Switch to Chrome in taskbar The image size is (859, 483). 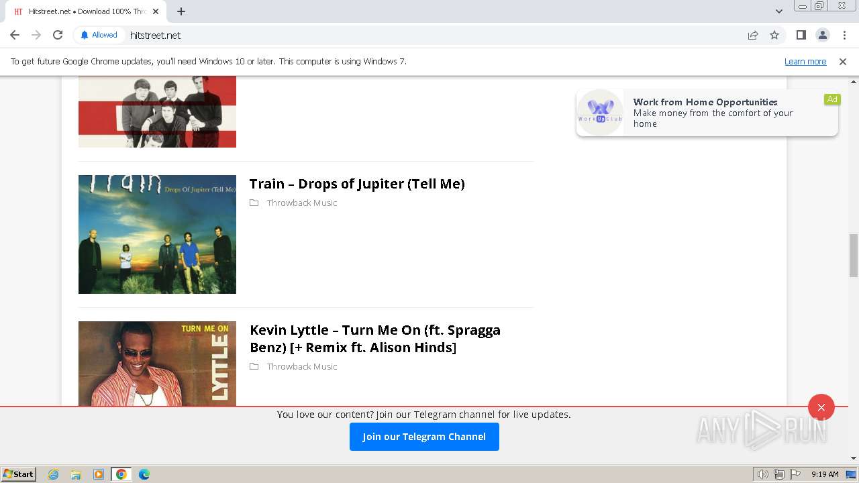point(121,474)
